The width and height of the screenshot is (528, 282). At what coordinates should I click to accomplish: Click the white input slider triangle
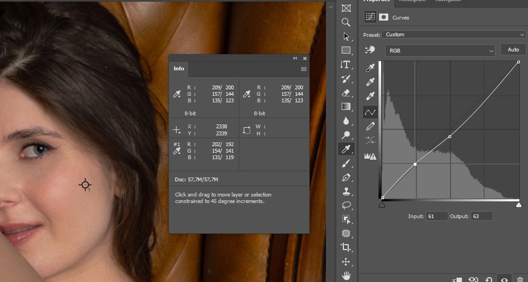point(519,205)
